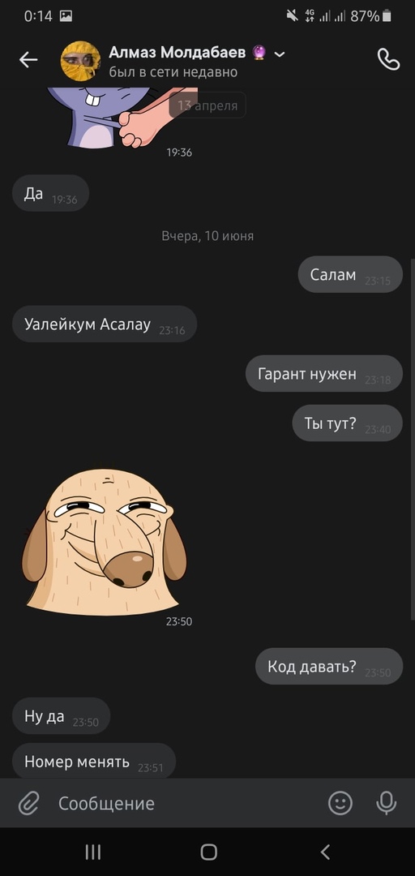
Task: Tap the Android home button
Action: coord(208,852)
